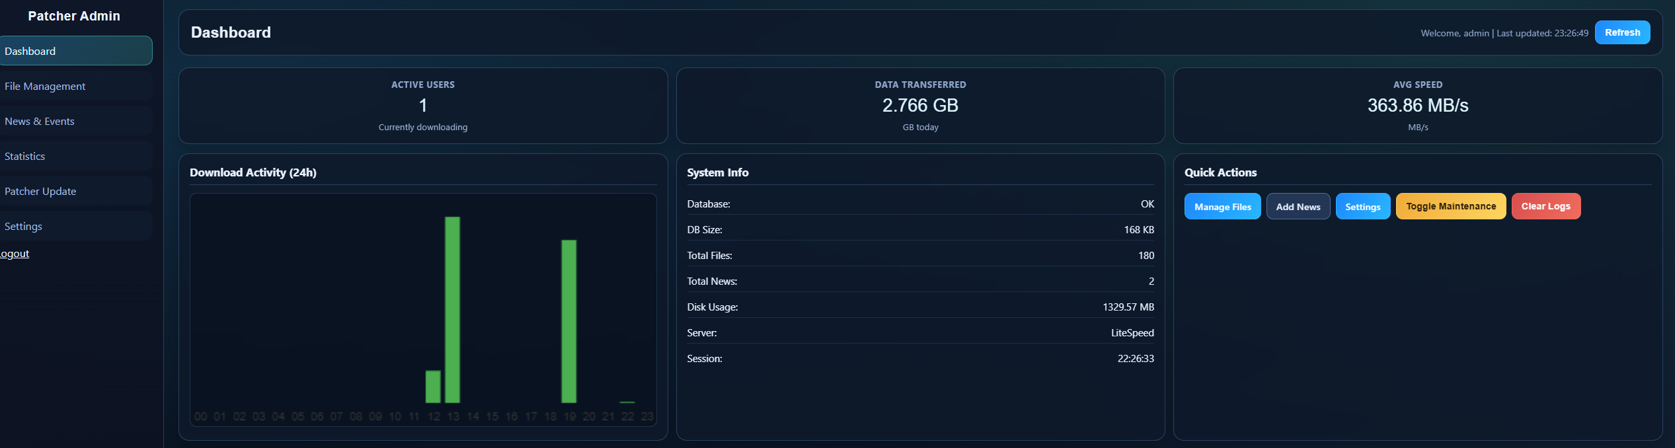Click the green bar at hour 19

[x=569, y=321]
